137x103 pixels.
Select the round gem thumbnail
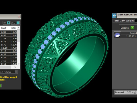tap(117, 35)
